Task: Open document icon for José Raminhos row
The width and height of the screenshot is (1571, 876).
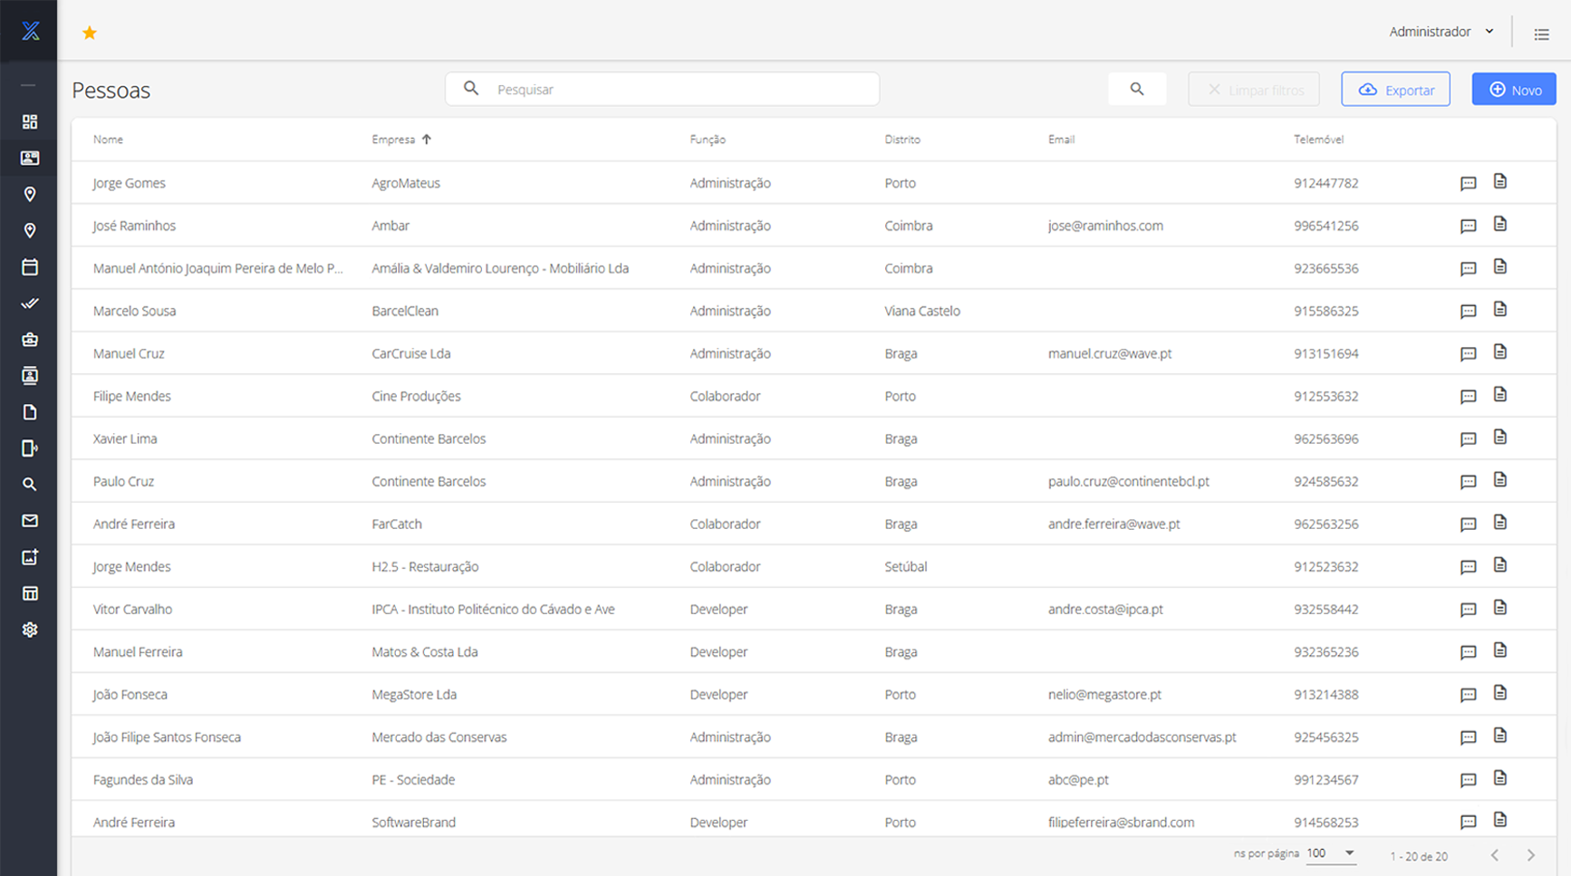Action: 1500,225
